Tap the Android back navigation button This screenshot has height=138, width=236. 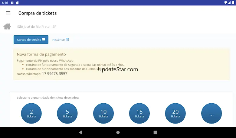point(80,133)
